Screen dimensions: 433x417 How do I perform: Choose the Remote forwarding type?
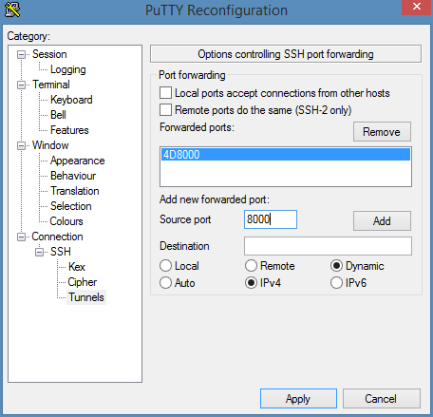(251, 266)
